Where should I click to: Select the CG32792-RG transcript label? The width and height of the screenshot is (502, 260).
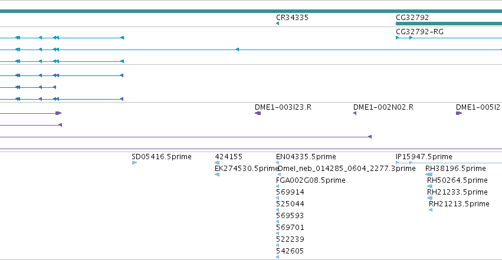419,32
